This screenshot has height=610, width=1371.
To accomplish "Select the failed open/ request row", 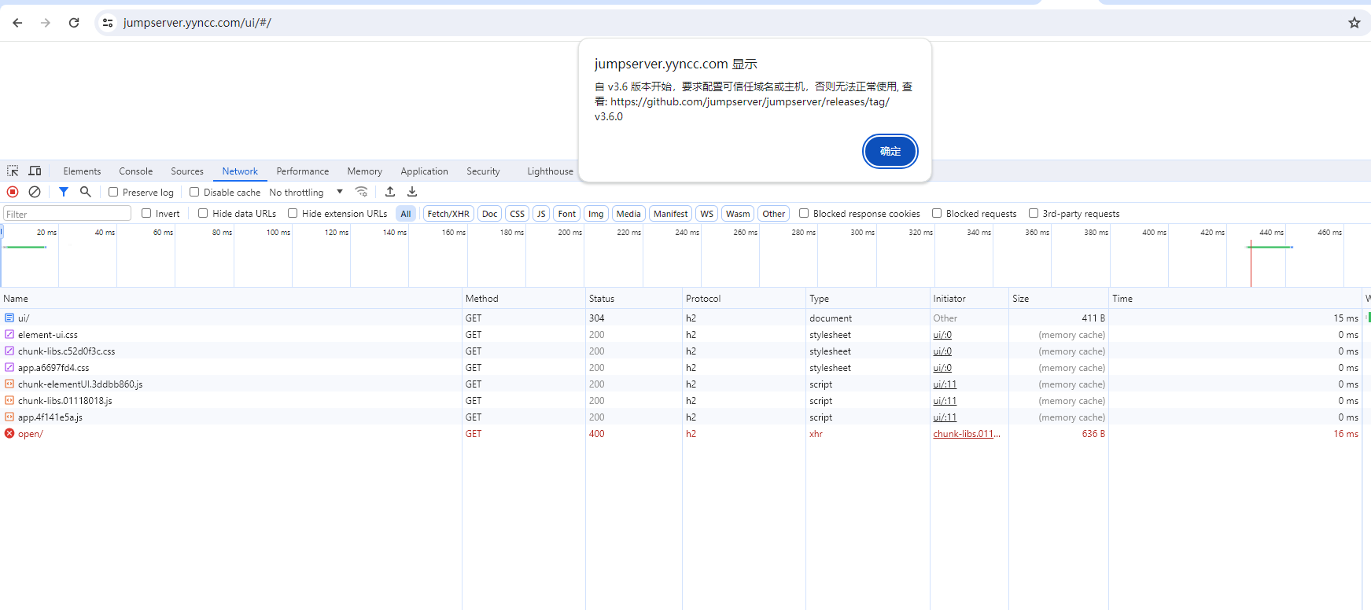I will (681, 433).
